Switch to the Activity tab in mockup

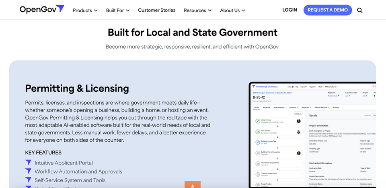336,107
